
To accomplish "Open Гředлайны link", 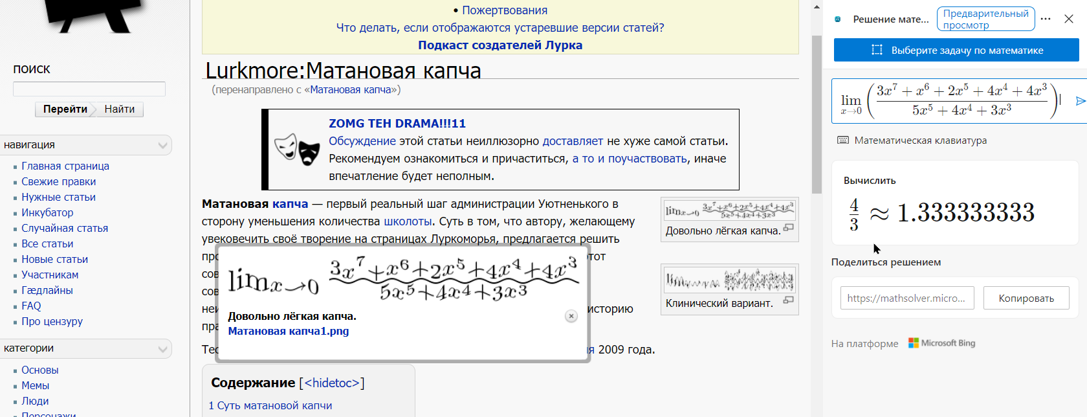I will [47, 290].
